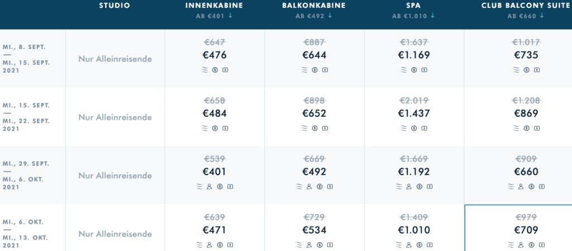Click the waves icon under €476 Innenkabine price
The width and height of the screenshot is (572, 251).
click(x=204, y=70)
